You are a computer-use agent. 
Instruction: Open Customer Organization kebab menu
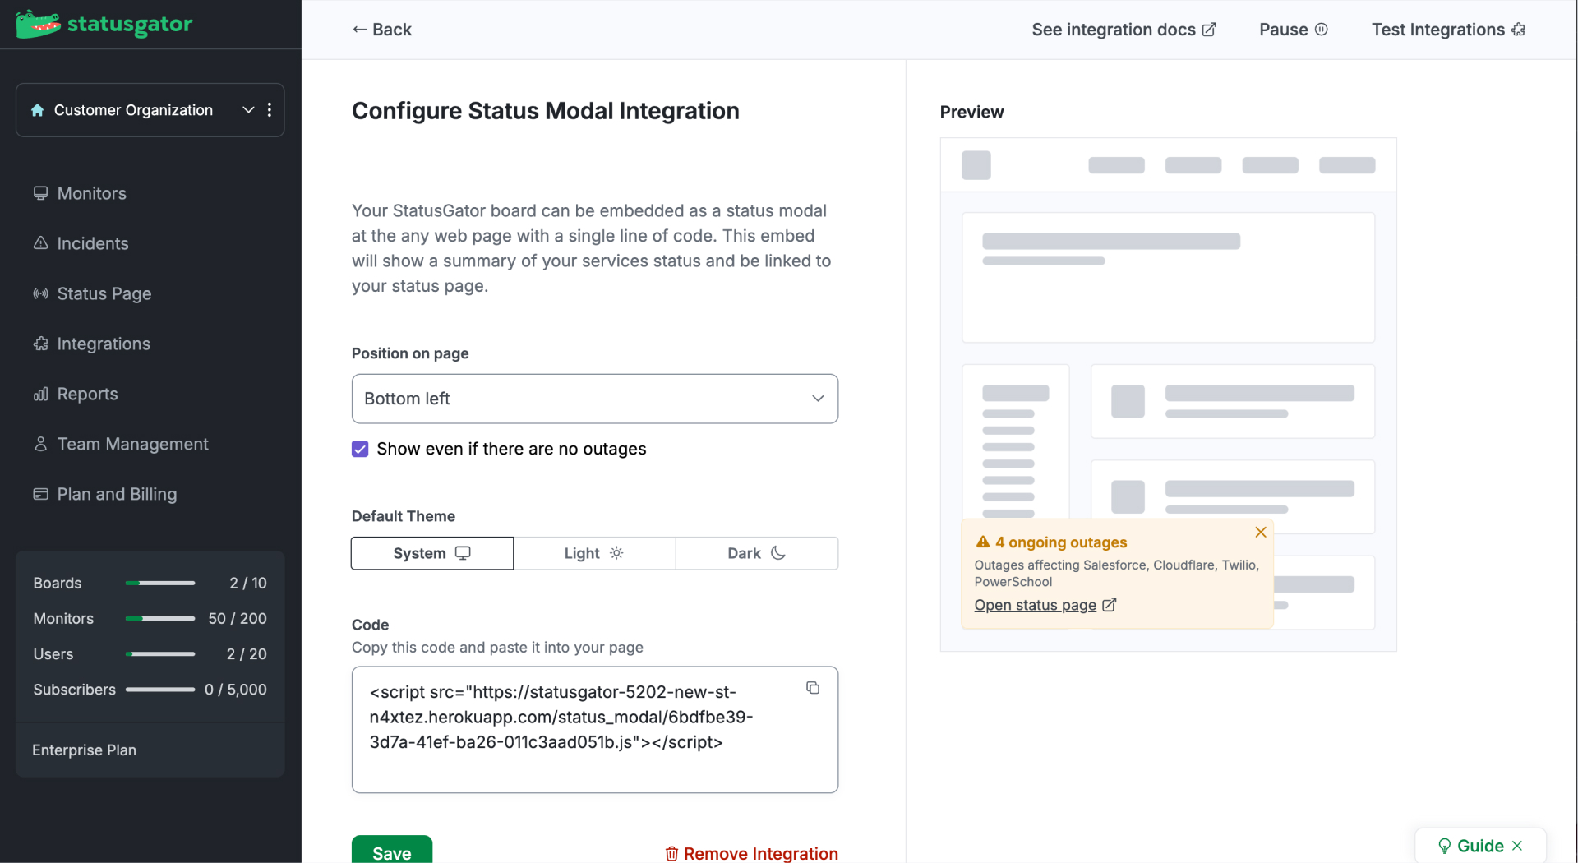pos(270,110)
